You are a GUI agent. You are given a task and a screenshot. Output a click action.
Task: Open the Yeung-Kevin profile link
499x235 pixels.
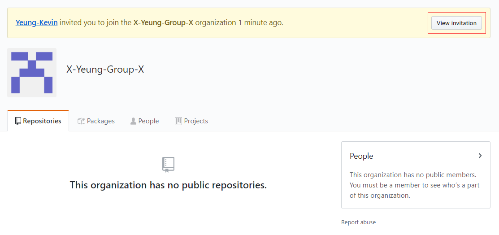click(37, 23)
